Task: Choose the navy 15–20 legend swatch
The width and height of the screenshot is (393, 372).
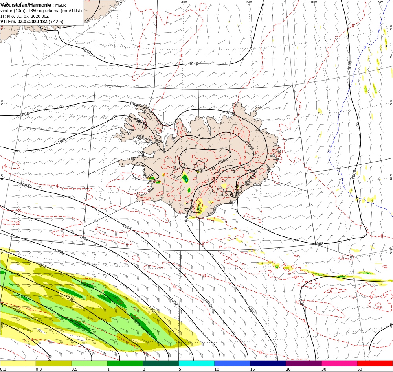Action: [268, 363]
